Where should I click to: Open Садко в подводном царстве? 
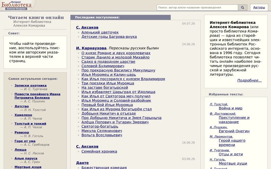tap(108, 62)
